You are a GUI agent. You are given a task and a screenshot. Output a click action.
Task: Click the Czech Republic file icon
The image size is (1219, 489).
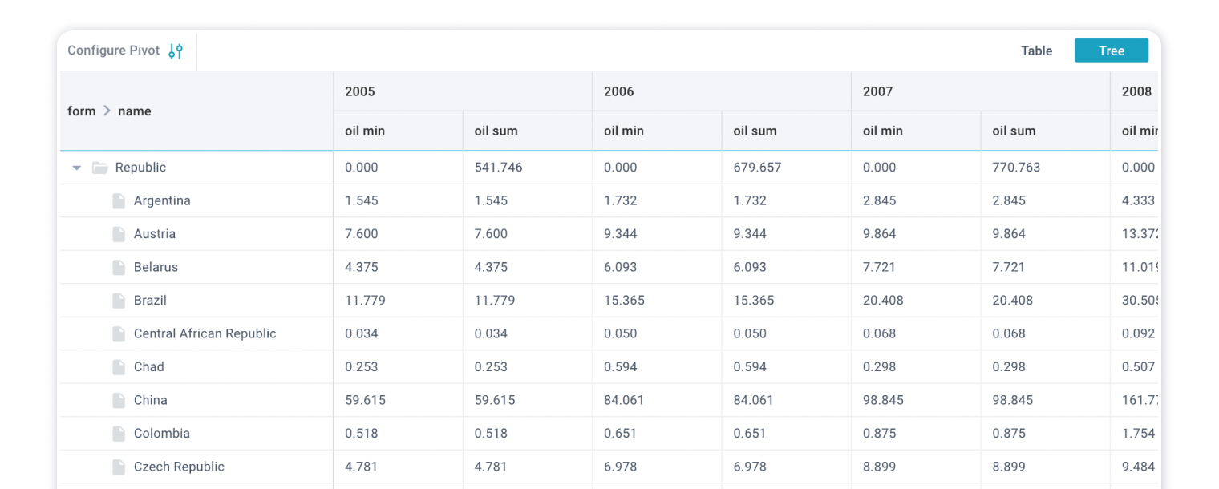coord(119,467)
